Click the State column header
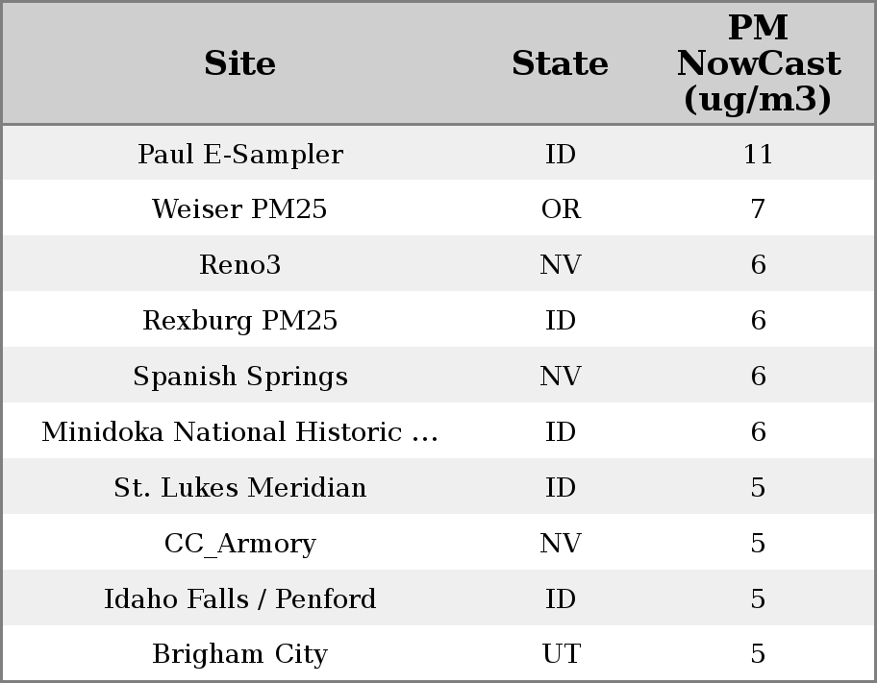Viewport: 877px width, 683px height. pyautogui.click(x=560, y=64)
